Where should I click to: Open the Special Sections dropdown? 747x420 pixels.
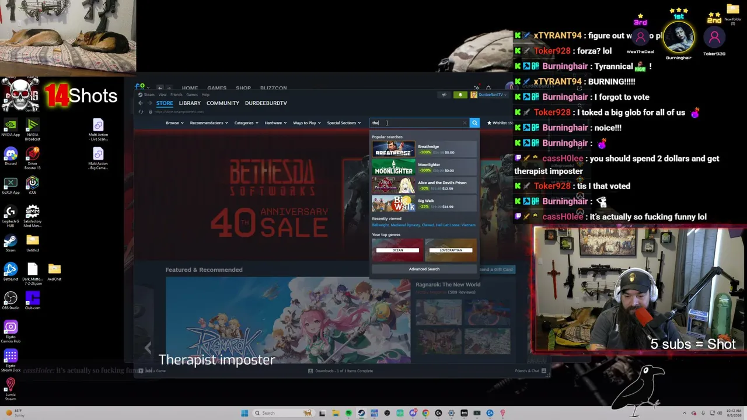coord(344,123)
